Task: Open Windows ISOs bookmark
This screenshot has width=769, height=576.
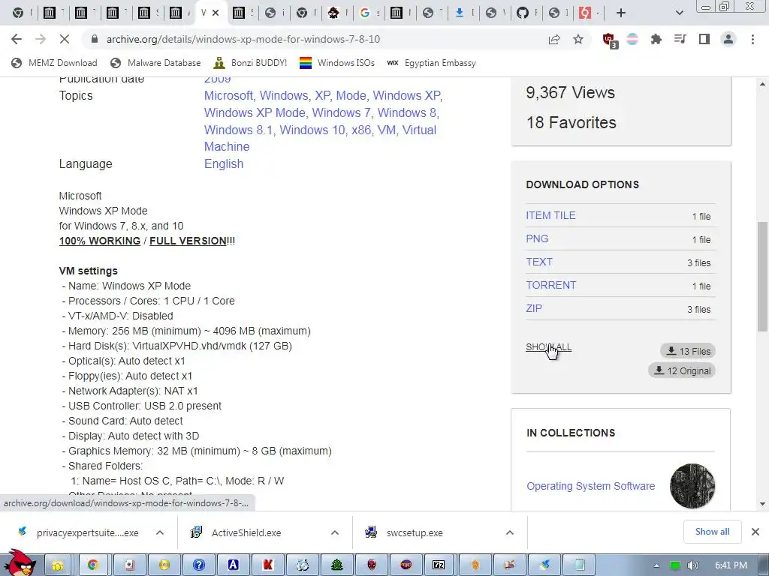Action: [337, 63]
